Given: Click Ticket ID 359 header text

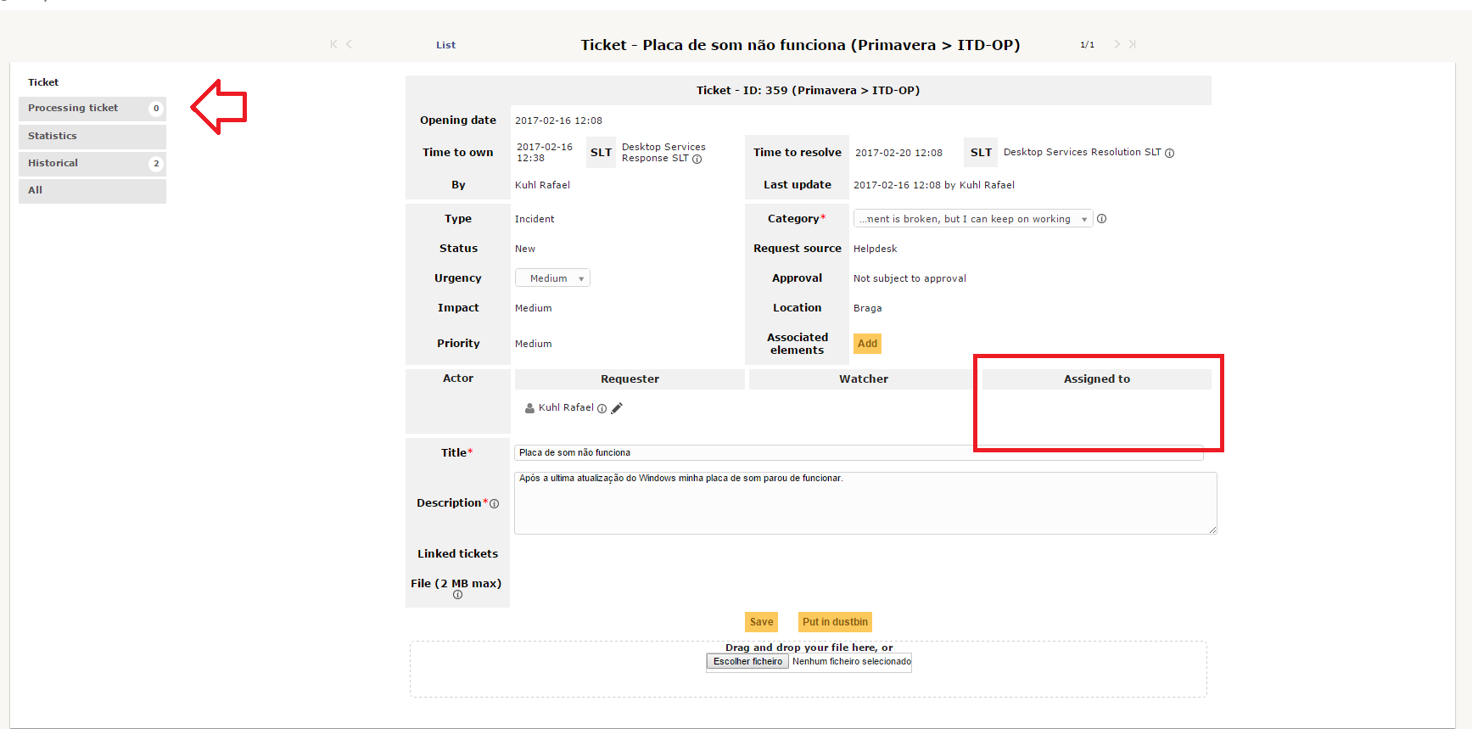Looking at the screenshot, I should 808,90.
